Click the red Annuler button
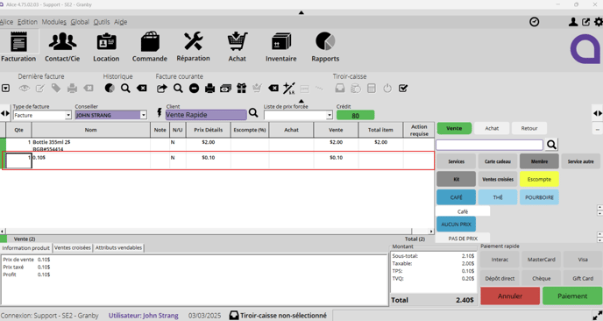Image resolution: width=603 pixels, height=321 pixels. point(510,296)
